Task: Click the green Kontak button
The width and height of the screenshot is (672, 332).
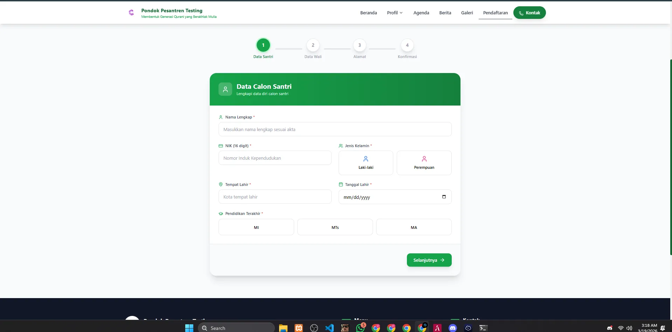Action: point(529,13)
